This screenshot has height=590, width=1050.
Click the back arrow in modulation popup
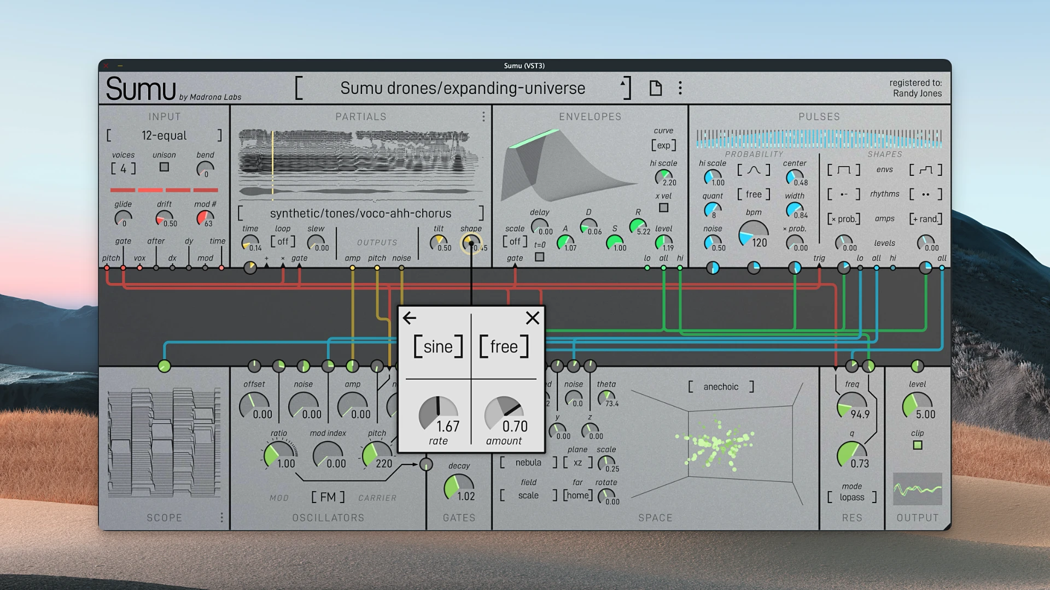pyautogui.click(x=410, y=318)
